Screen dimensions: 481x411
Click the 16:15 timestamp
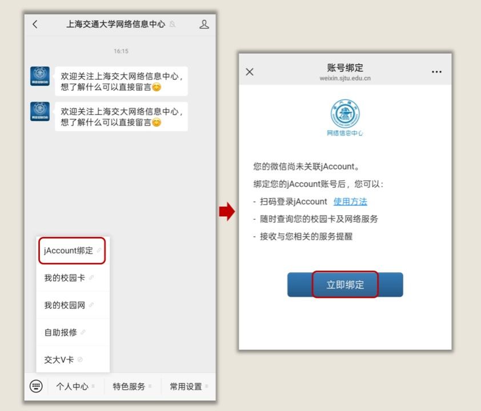tap(121, 51)
